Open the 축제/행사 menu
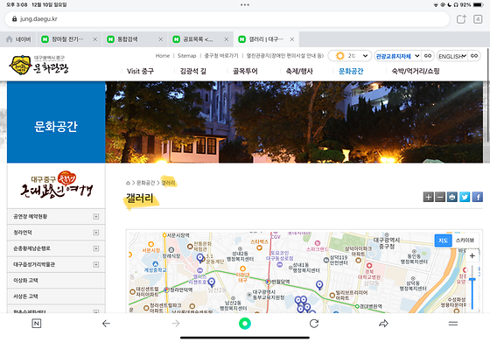The height and width of the screenshot is (342, 490). (x=299, y=71)
